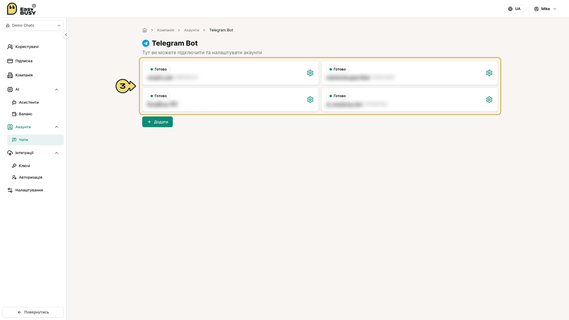The image size is (569, 320).
Task: Click the Компанія breadcrumb link
Action: pyautogui.click(x=165, y=30)
